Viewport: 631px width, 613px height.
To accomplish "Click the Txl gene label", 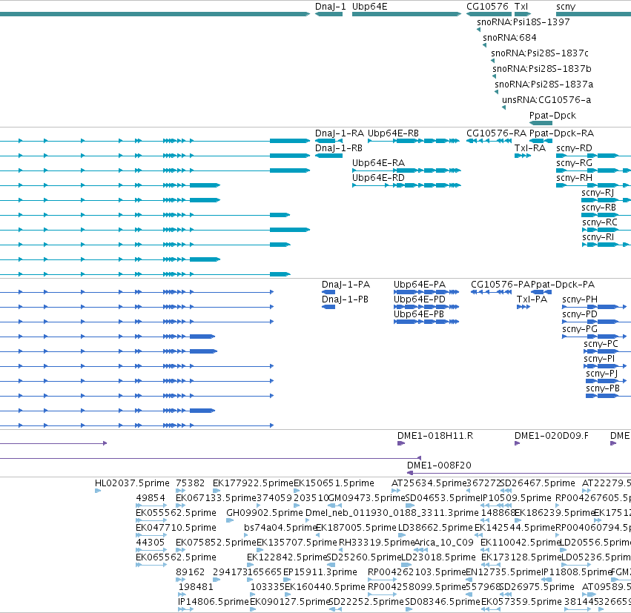I will tap(521, 7).
